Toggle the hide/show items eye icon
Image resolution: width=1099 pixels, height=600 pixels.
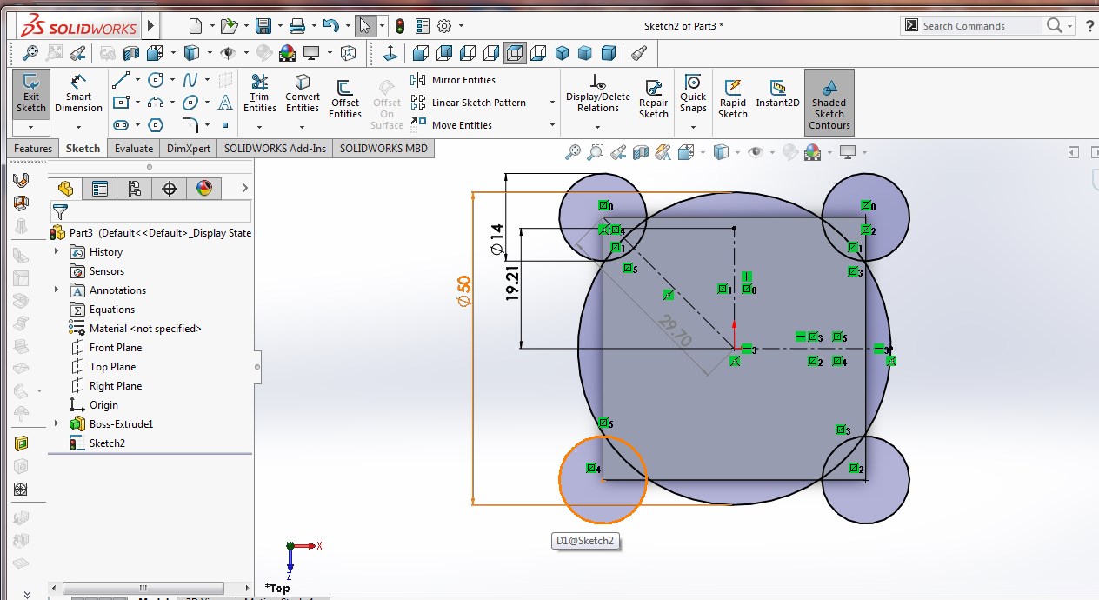click(x=755, y=153)
